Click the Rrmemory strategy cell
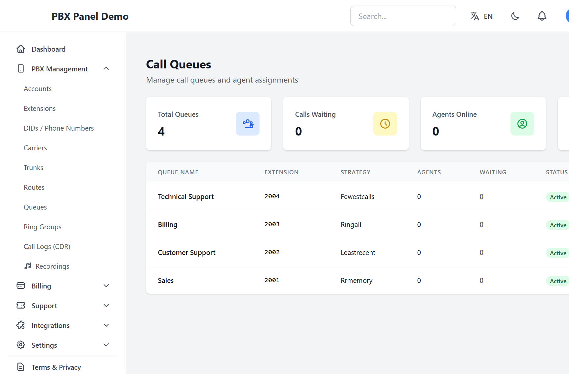 coord(357,280)
